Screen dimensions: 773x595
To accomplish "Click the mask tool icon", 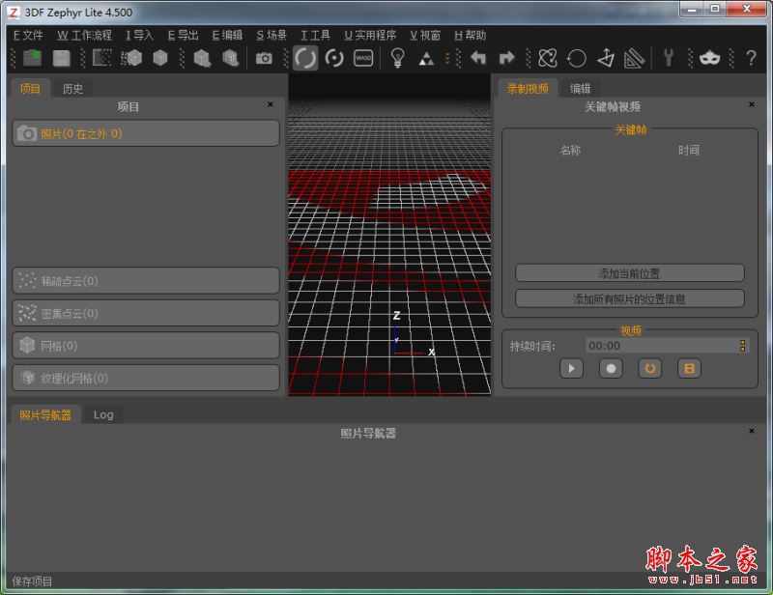I will 709,58.
